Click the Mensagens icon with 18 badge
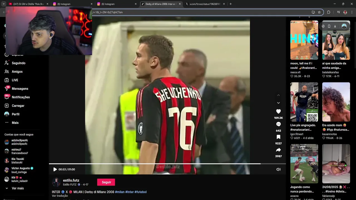 (x=7, y=89)
